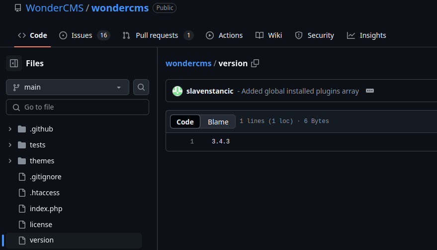Image resolution: width=437 pixels, height=250 pixels.
Task: Click the tests folder icon
Action: [x=22, y=145]
